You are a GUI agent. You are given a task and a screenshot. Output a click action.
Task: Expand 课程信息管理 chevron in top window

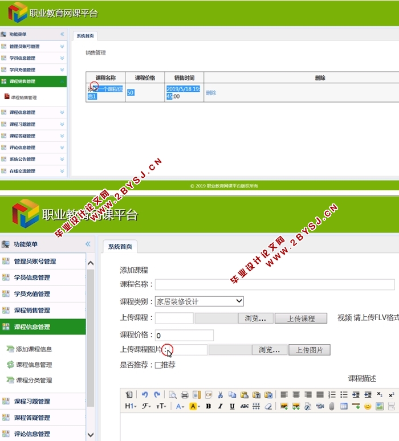point(62,112)
